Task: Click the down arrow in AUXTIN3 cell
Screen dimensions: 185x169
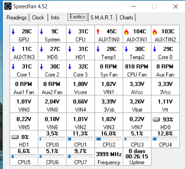Action: [x=13, y=49]
